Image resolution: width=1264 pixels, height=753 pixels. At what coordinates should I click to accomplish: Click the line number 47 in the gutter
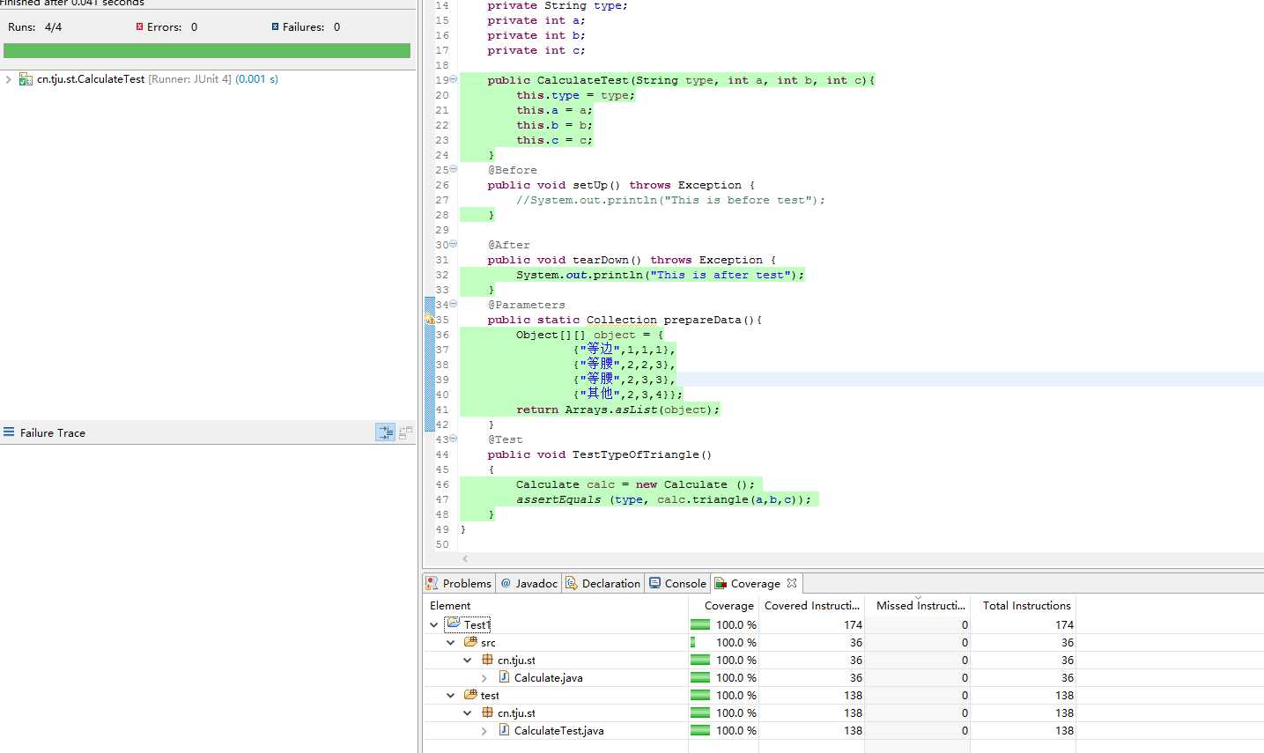pos(441,499)
